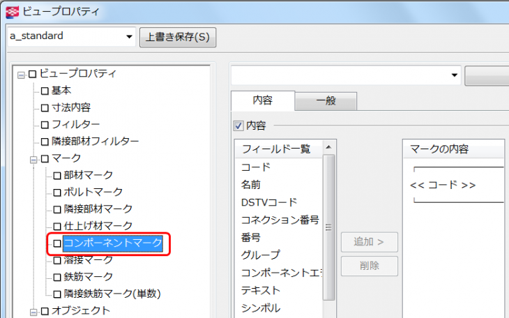The height and width of the screenshot is (318, 509).
Task: Click the Tekla app icon in title bar
Action: (13, 12)
